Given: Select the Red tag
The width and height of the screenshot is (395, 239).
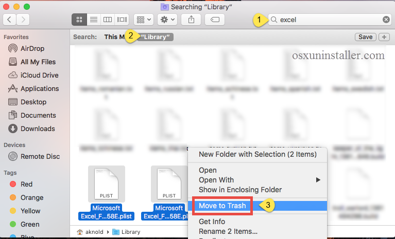Looking at the screenshot, I should pos(26,184).
